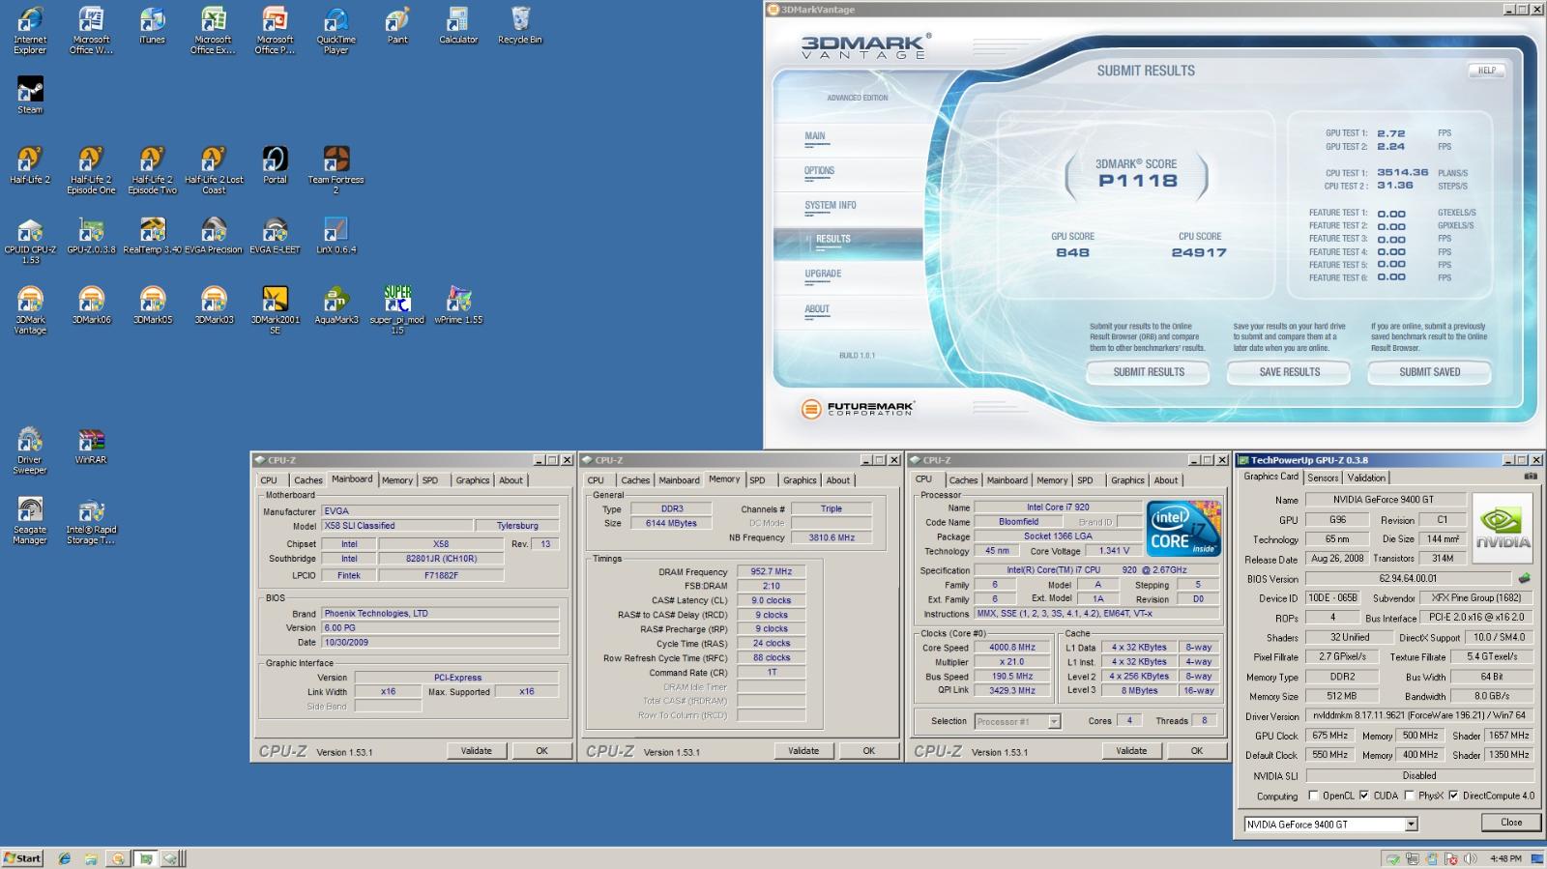Open the NVIDIA GeForce 9400 GT card dropdown
This screenshot has height=869, width=1547.
coord(1412,825)
